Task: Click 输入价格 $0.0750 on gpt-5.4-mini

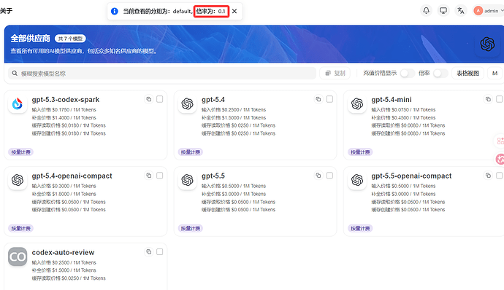Action: [x=403, y=110]
